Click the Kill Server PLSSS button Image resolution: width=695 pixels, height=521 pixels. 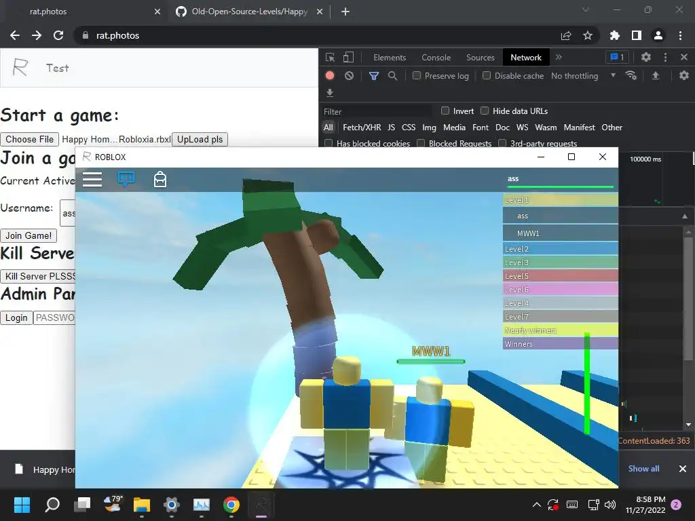[x=39, y=276]
